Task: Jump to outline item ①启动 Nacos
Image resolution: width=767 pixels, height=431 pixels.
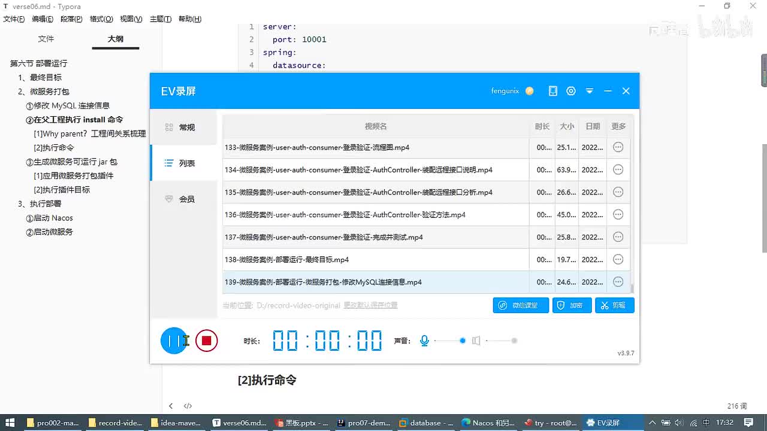Action: 49,218
